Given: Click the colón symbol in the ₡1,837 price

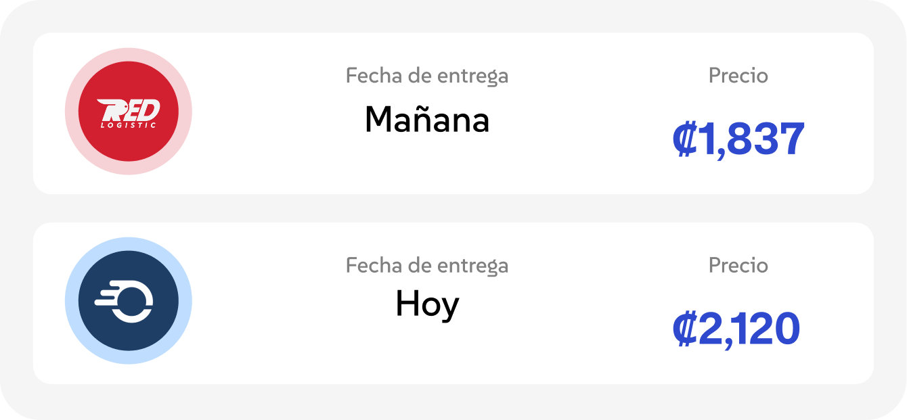Looking at the screenshot, I should (x=684, y=139).
